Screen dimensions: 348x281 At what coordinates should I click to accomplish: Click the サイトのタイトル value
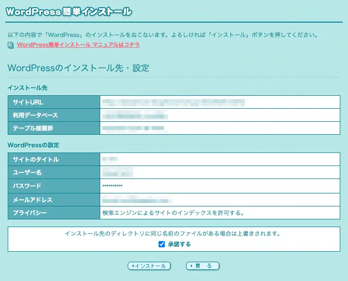[110, 159]
